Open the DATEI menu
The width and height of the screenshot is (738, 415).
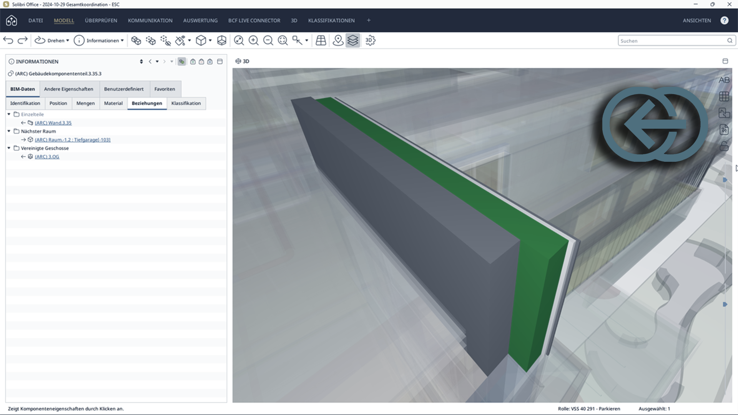35,20
